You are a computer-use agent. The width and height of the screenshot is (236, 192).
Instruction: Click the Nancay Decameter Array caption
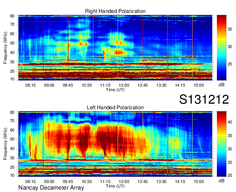(51, 187)
